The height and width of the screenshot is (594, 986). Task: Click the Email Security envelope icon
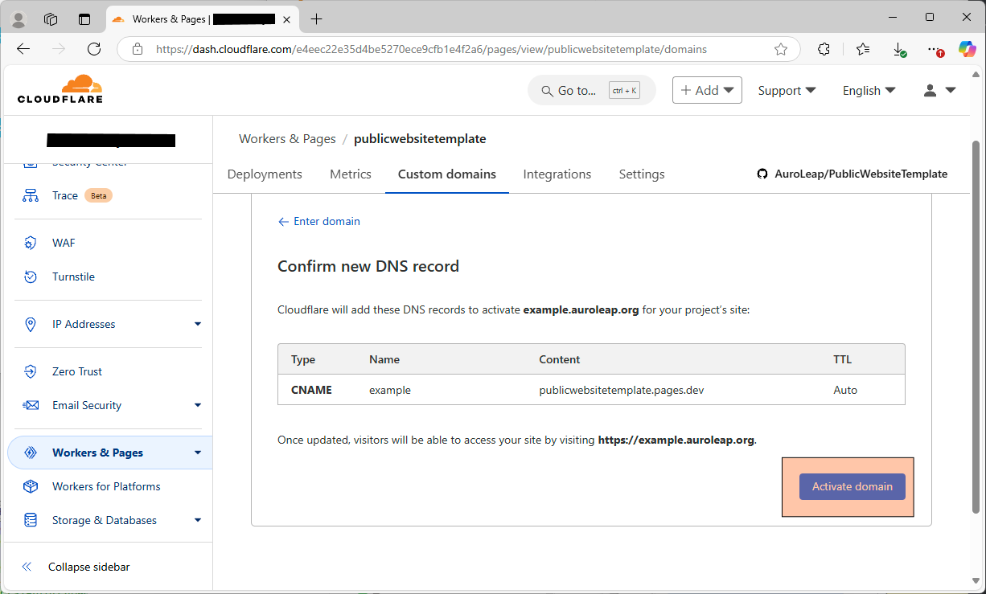click(x=31, y=405)
